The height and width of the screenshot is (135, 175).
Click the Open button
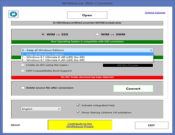pos(87,15)
